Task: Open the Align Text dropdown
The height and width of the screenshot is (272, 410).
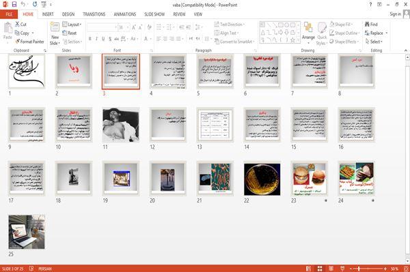Action: (x=226, y=33)
